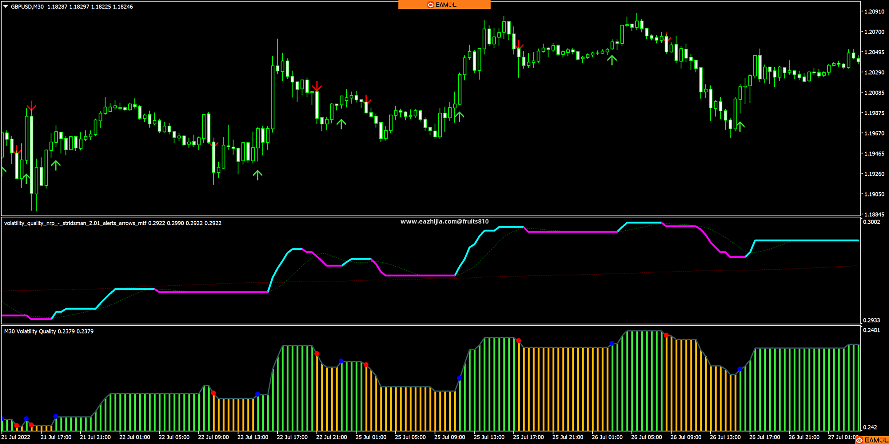The image size is (889, 444).
Task: Click the red dot near 22 Jul 10:30 in the histogram
Action: [213, 393]
